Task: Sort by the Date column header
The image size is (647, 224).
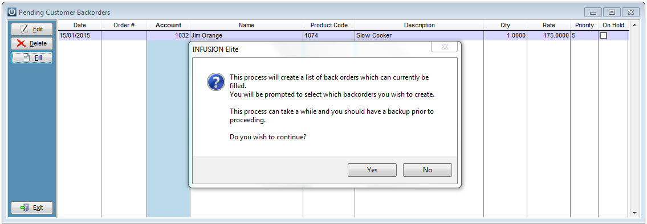Action: click(x=80, y=25)
